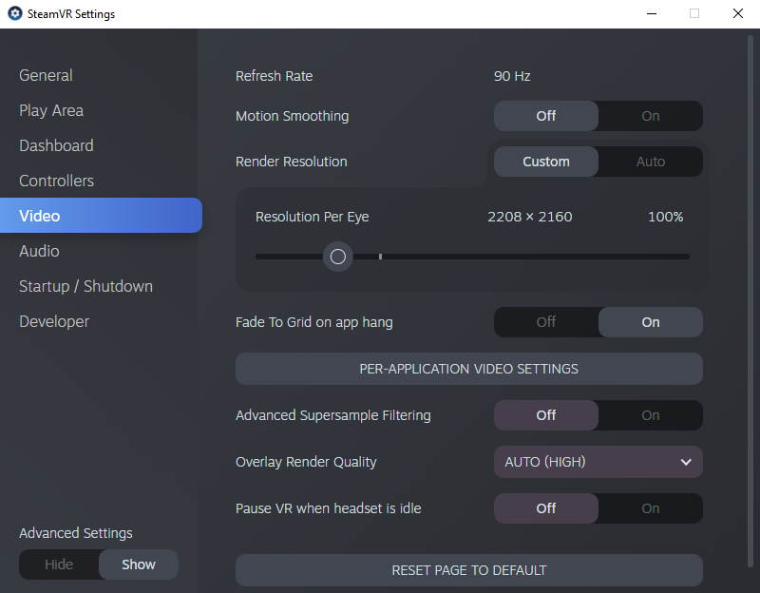Open the AUTO (HIGH) quality dropdown

598,462
